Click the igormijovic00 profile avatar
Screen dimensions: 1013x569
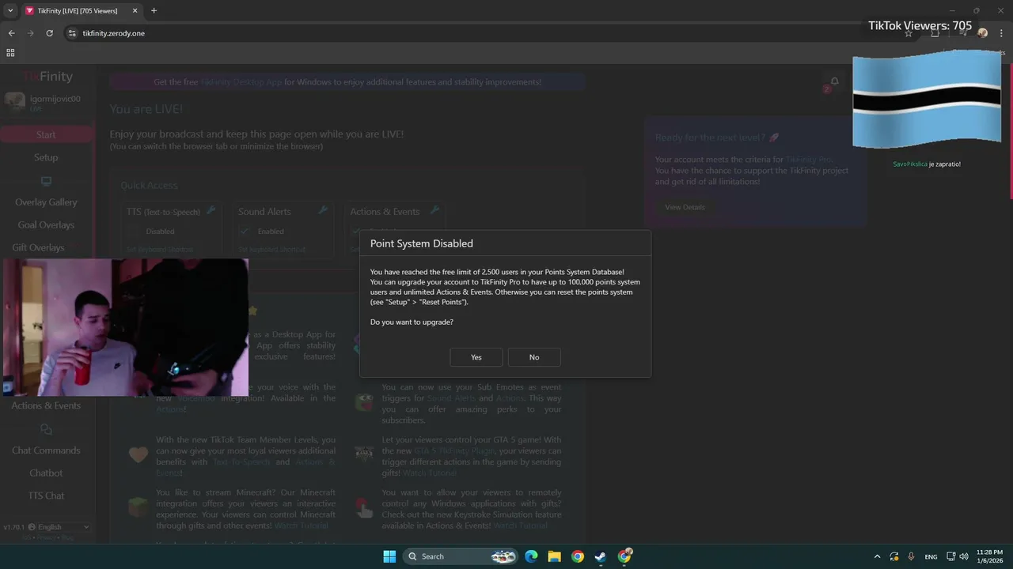pos(15,103)
